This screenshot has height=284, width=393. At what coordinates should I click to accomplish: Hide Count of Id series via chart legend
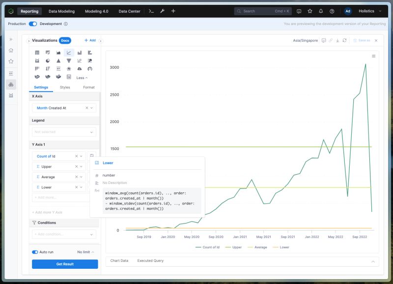point(207,247)
